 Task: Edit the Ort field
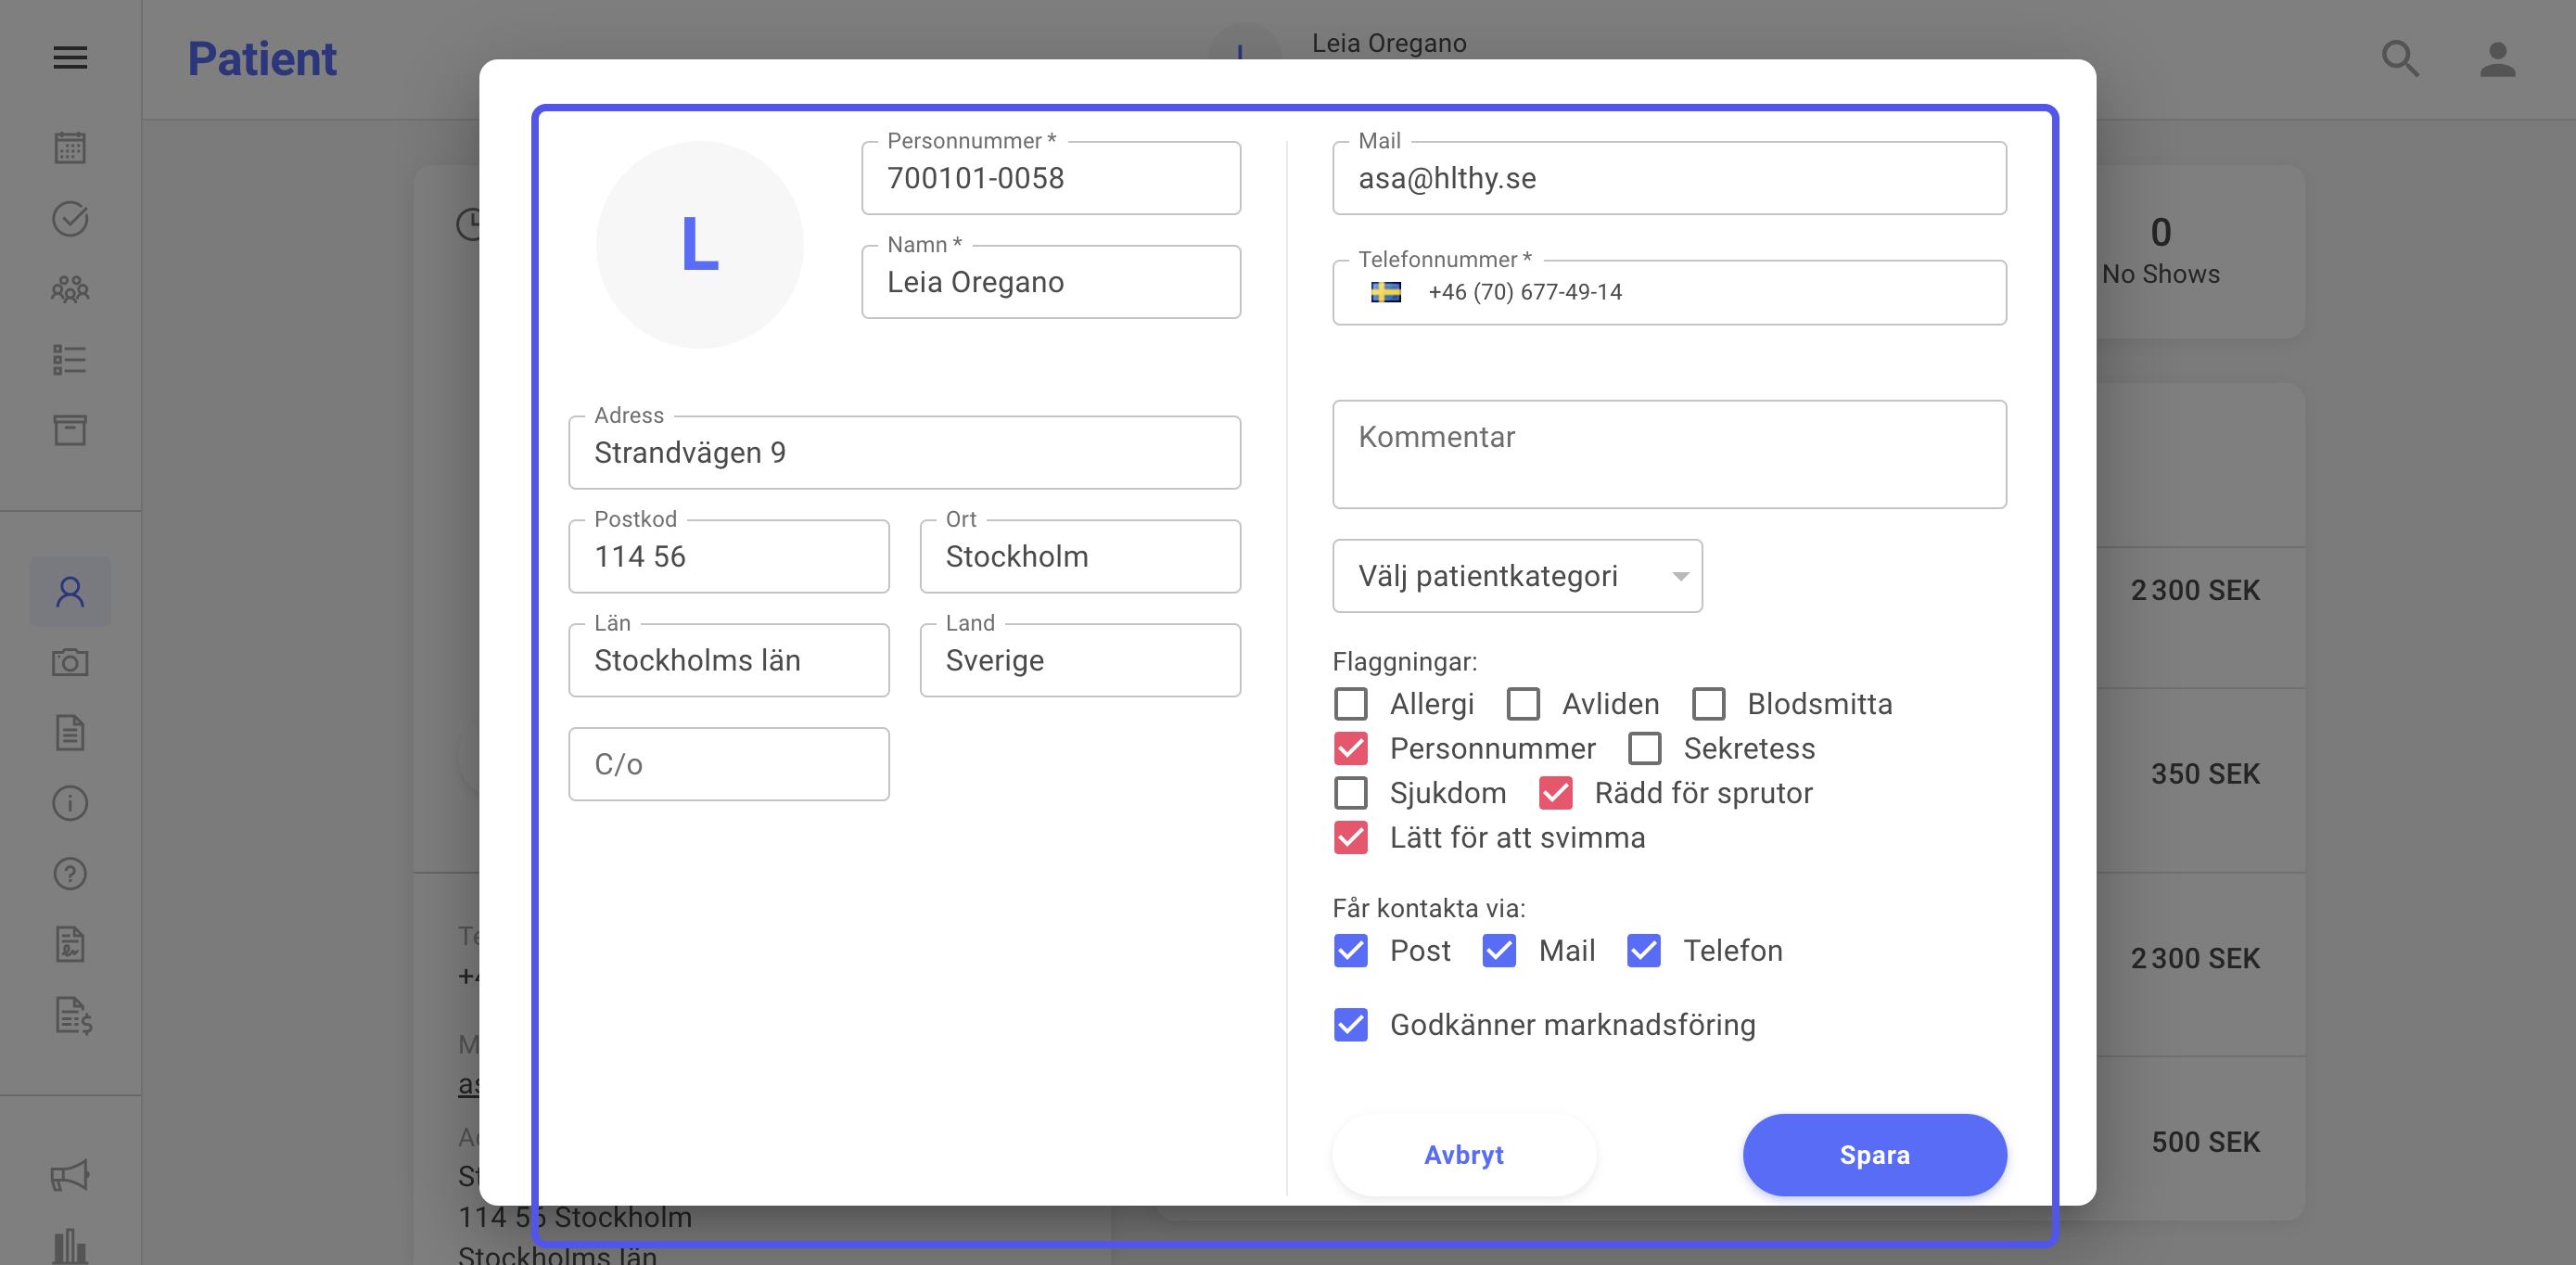pos(1080,557)
